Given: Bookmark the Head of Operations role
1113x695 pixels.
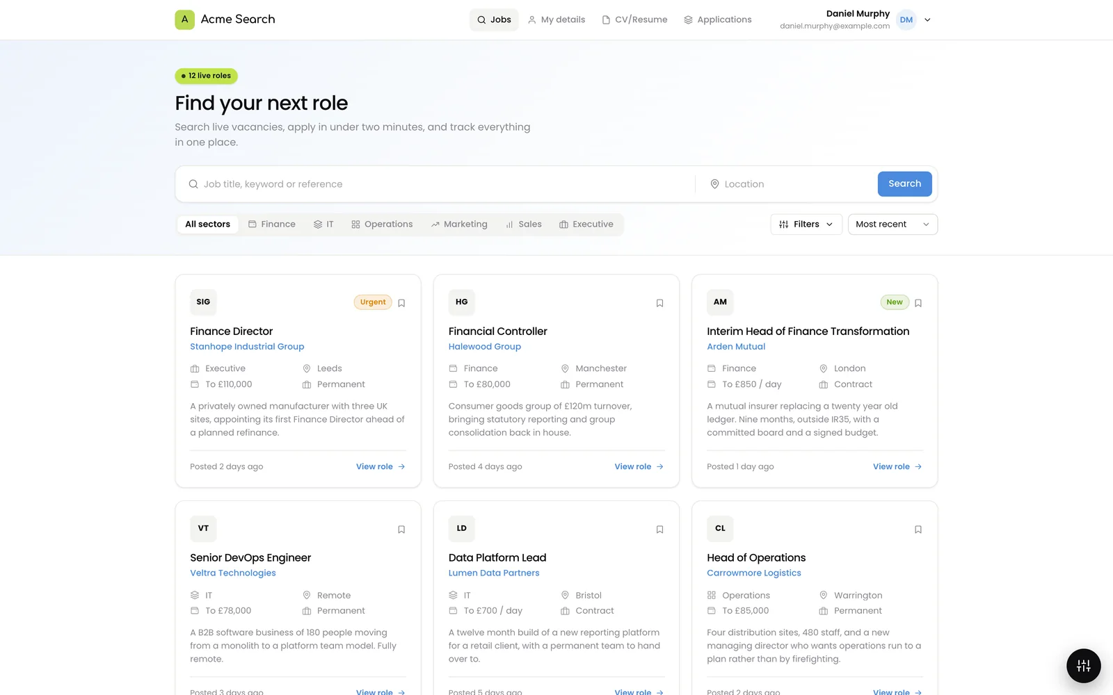Looking at the screenshot, I should 918,530.
